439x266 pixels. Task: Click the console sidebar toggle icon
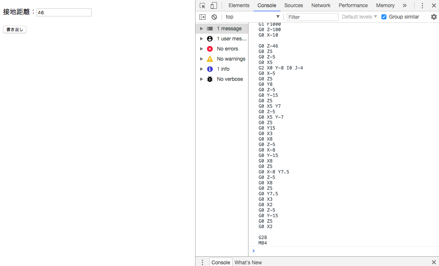click(202, 17)
